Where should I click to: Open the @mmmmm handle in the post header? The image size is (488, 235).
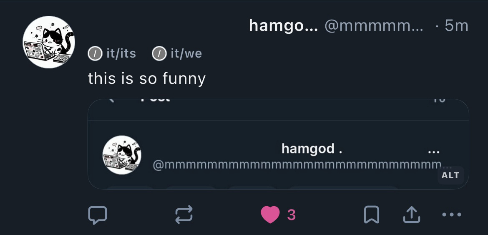pyautogui.click(x=374, y=26)
